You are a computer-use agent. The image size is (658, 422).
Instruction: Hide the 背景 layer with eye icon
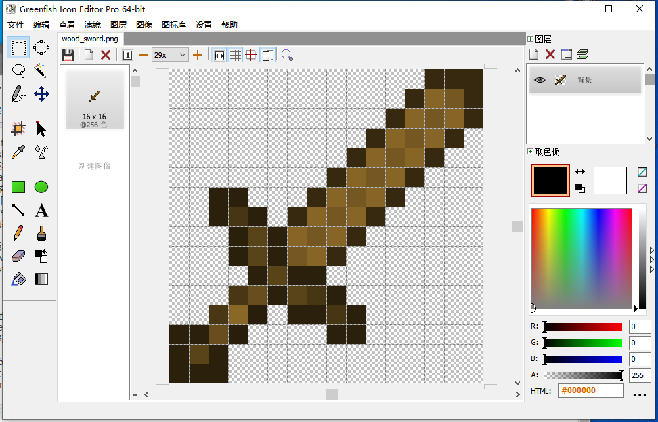(540, 80)
